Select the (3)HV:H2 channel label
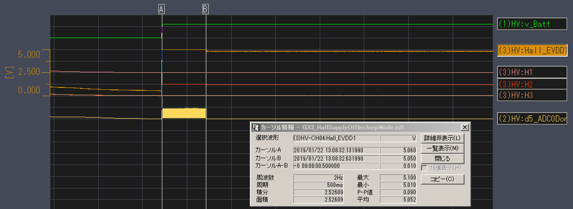 (532, 84)
